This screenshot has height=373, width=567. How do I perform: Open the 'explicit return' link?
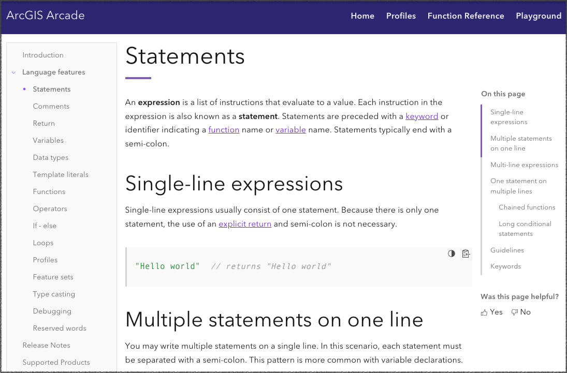coord(245,224)
